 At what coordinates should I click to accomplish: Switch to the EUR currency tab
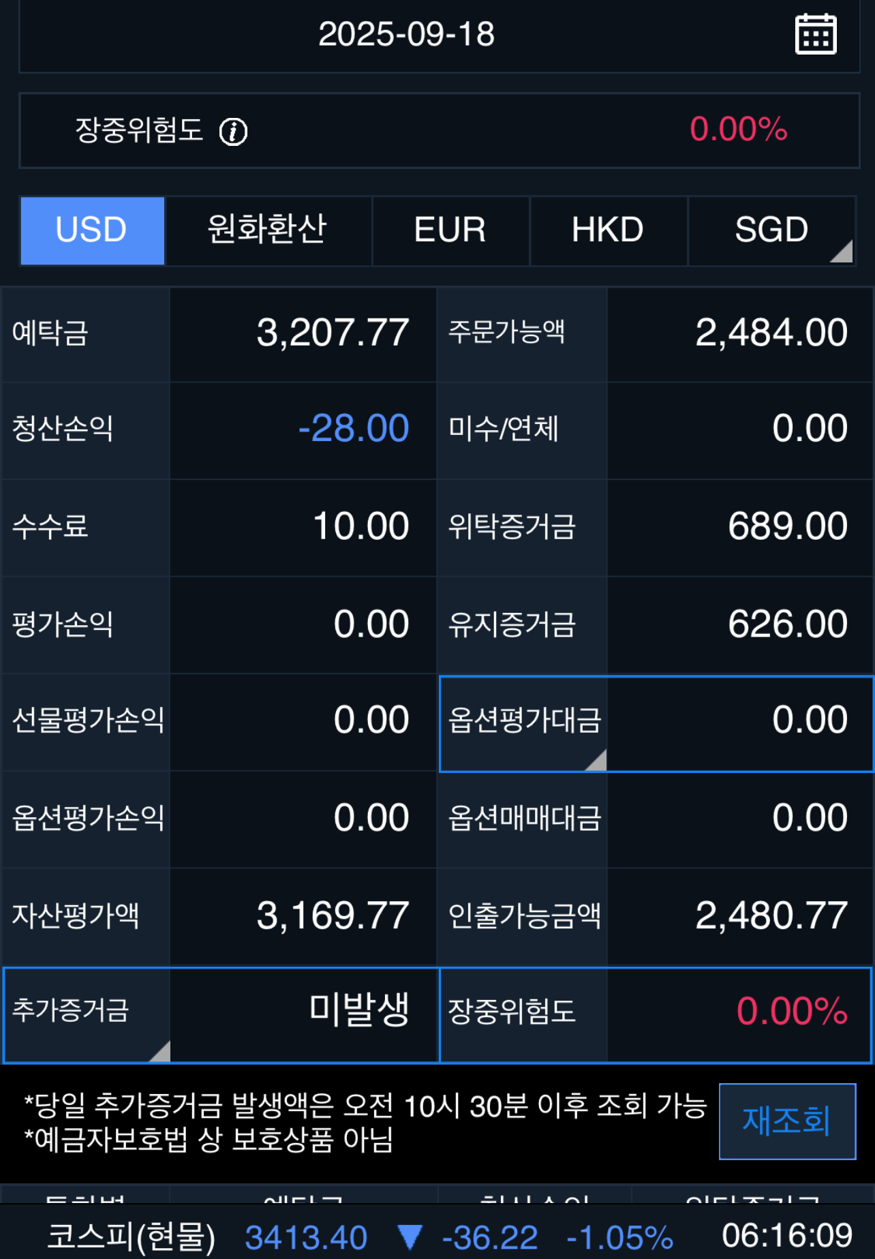(450, 230)
